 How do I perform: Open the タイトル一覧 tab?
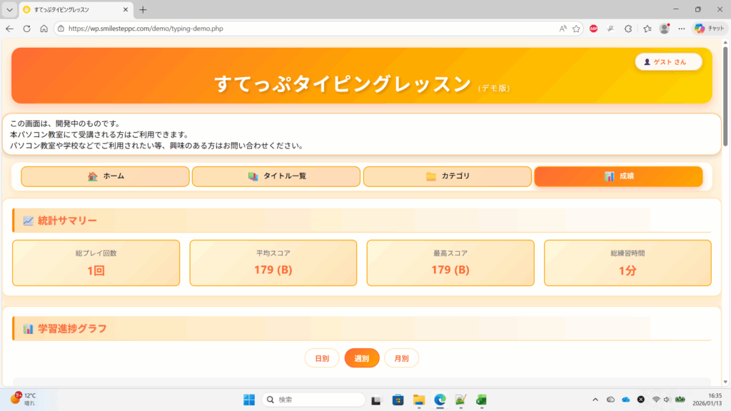tap(276, 176)
